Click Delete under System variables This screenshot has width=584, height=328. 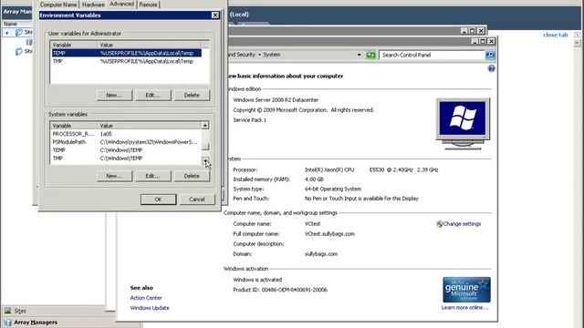pos(192,176)
